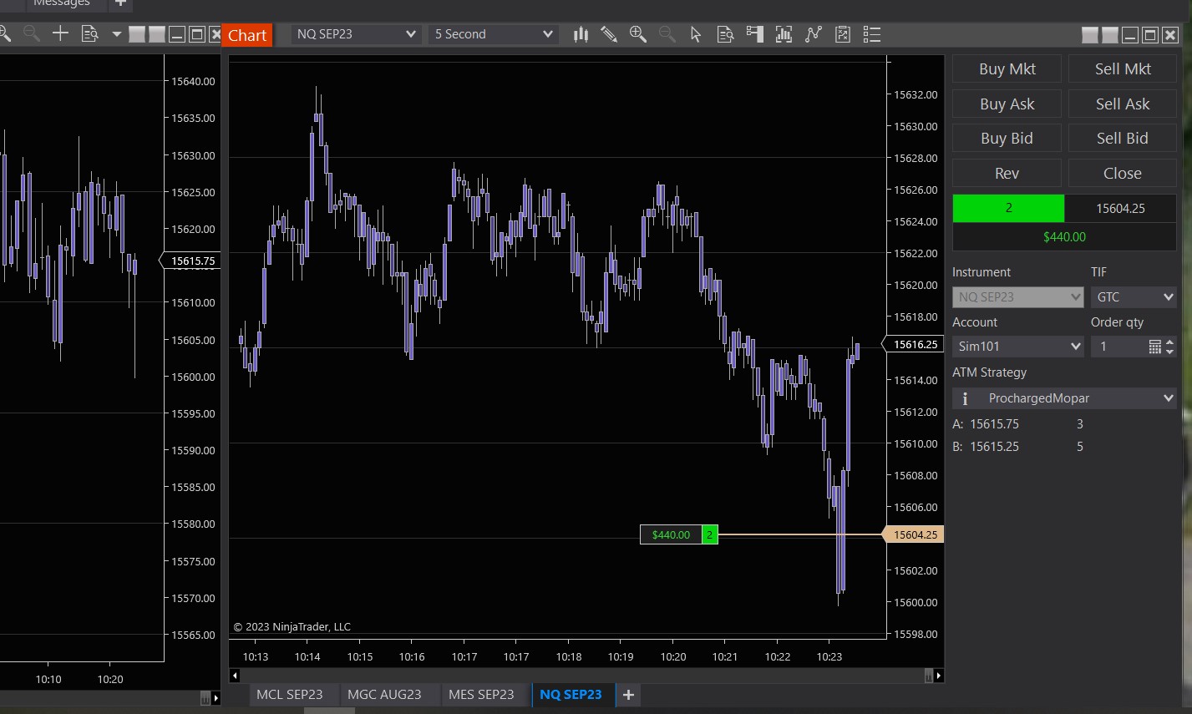Open the data box icon on NQ chart toolbar
Viewport: 1192px width, 714px height.
725,34
